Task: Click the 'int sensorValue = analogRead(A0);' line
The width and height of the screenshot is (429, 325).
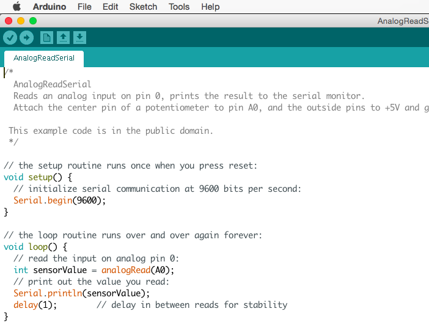Action: [94, 270]
